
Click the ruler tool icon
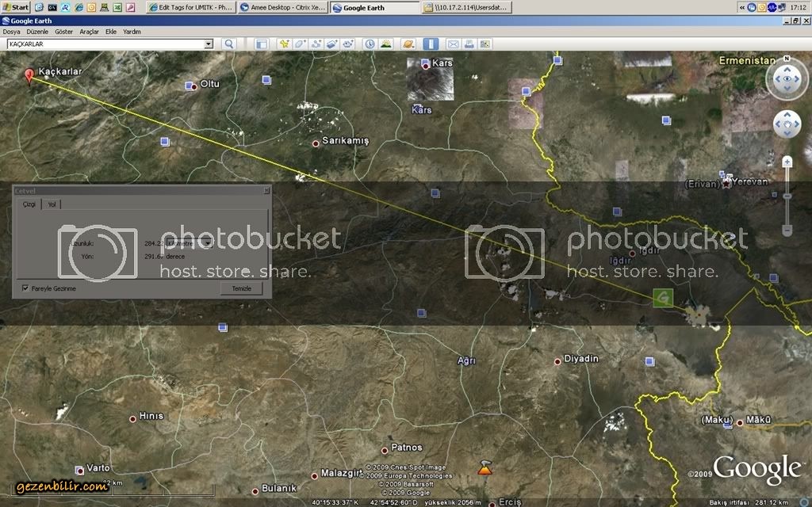click(x=431, y=44)
